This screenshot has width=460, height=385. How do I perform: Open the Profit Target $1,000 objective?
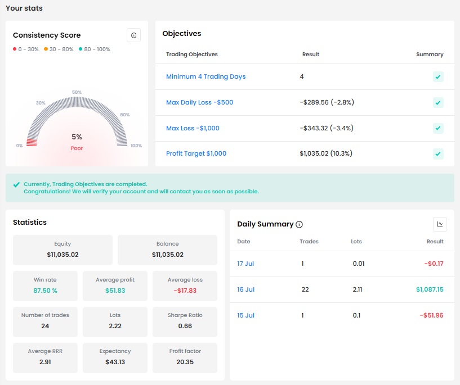click(x=196, y=153)
